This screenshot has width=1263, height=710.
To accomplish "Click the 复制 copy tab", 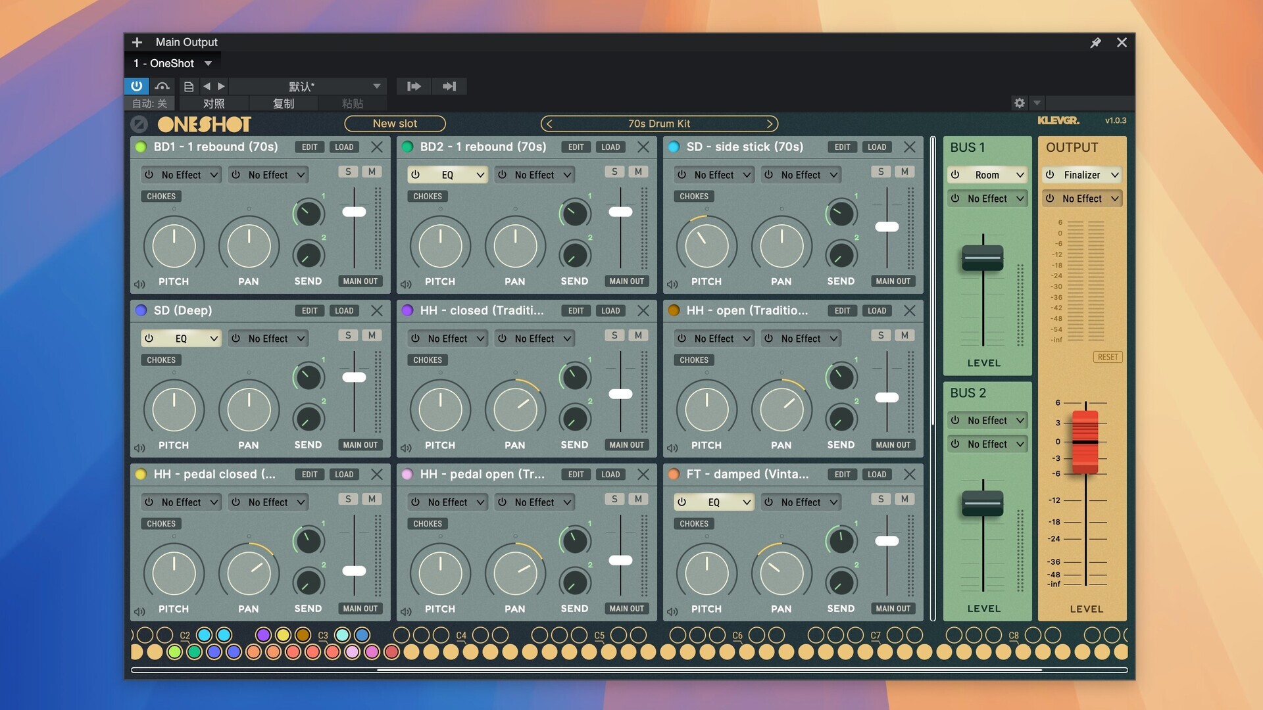I will [x=284, y=103].
